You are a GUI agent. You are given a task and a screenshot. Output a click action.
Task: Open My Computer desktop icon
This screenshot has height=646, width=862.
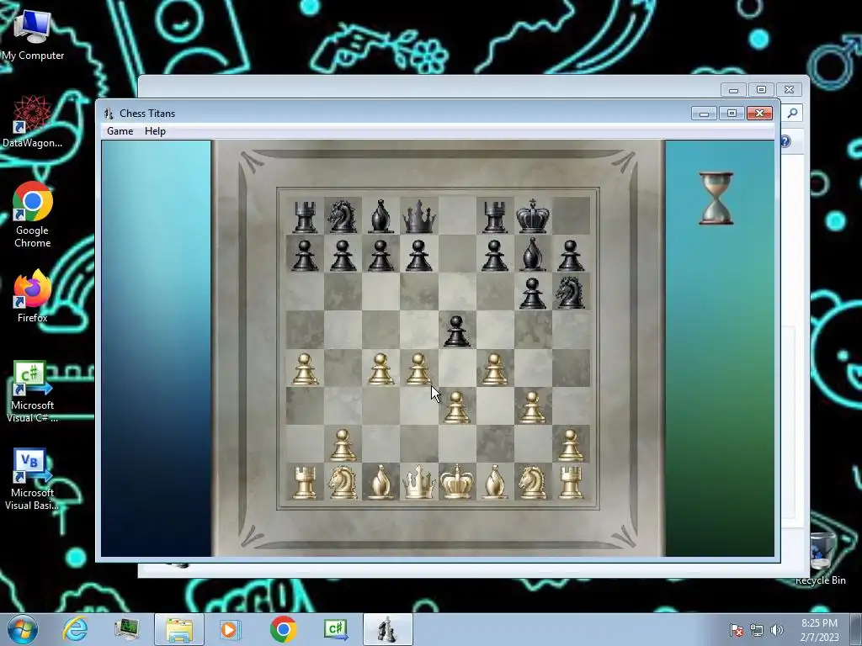(x=33, y=34)
